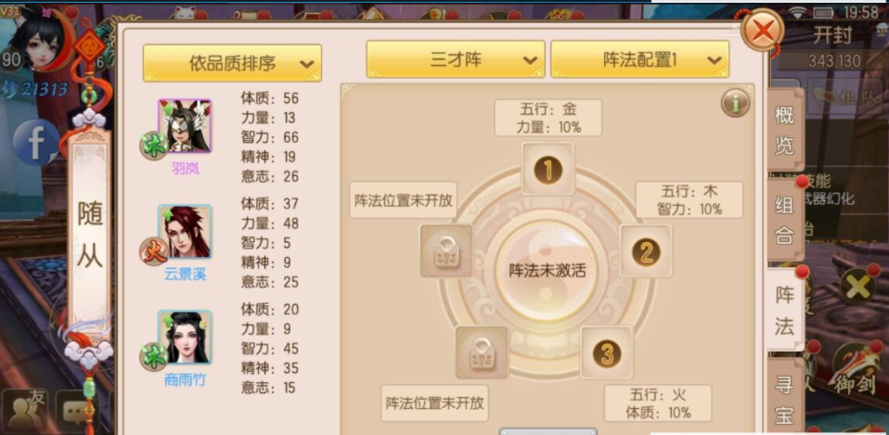Select formation slot number 1
The width and height of the screenshot is (889, 435).
pyautogui.click(x=548, y=169)
